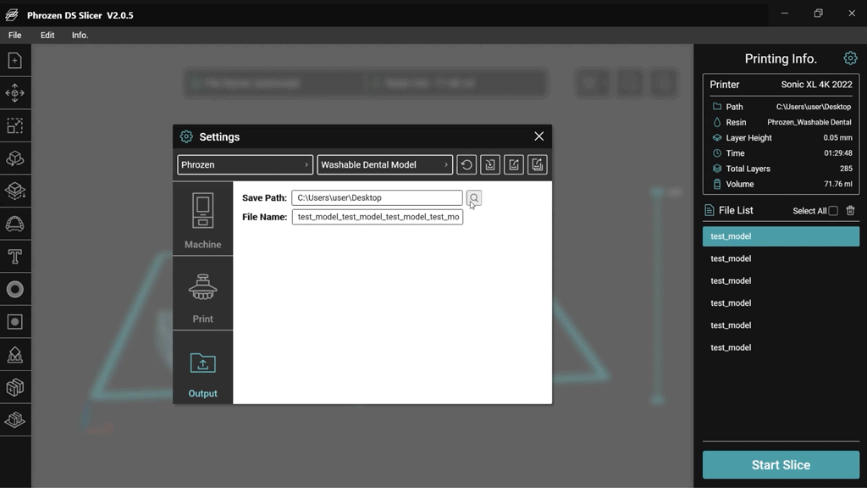Click the 285 total layers value
The height and width of the screenshot is (488, 867).
coord(846,169)
